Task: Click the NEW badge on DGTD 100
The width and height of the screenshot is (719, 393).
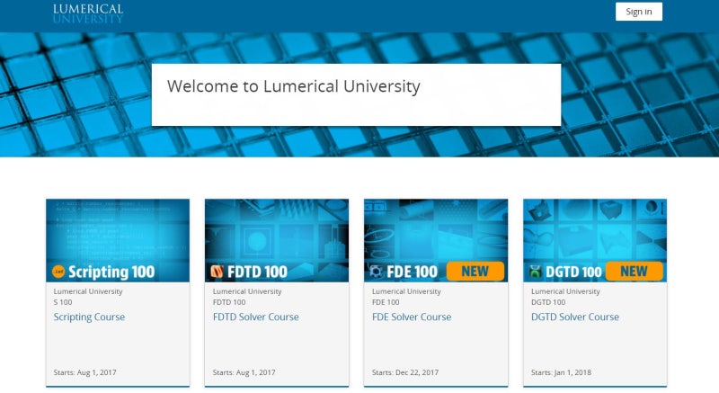Action: [635, 271]
